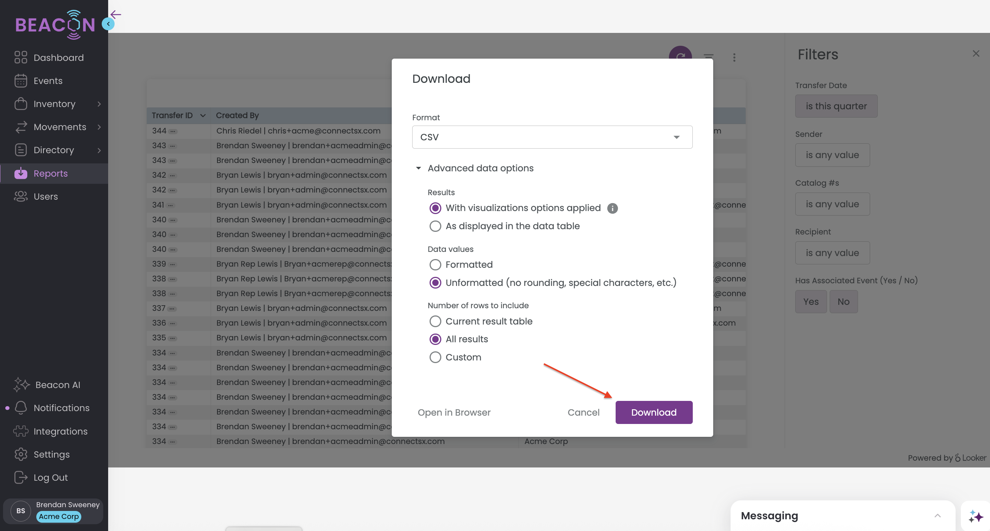
Task: Expand the Inventory submenu arrow
Action: [99, 104]
